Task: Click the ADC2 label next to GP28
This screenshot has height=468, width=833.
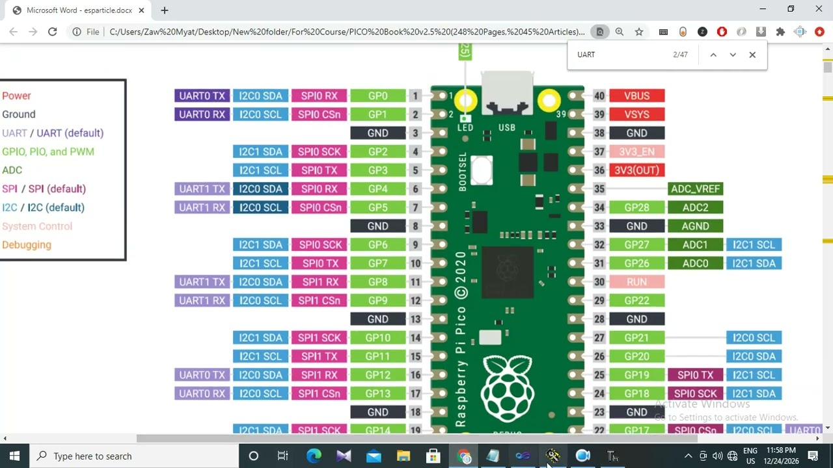Action: (695, 207)
